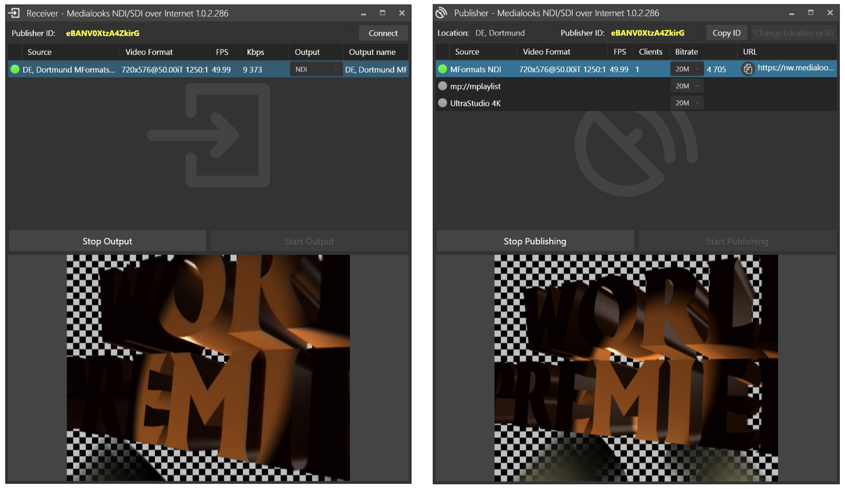
Task: Open the bitrate dropdown for mp://mplaylist
Action: tap(687, 86)
